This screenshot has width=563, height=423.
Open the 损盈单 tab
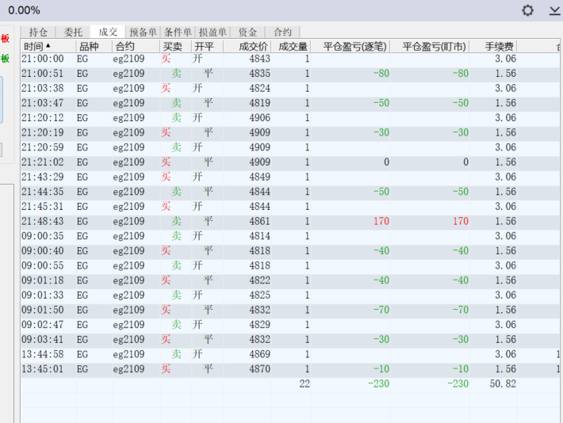pos(213,32)
